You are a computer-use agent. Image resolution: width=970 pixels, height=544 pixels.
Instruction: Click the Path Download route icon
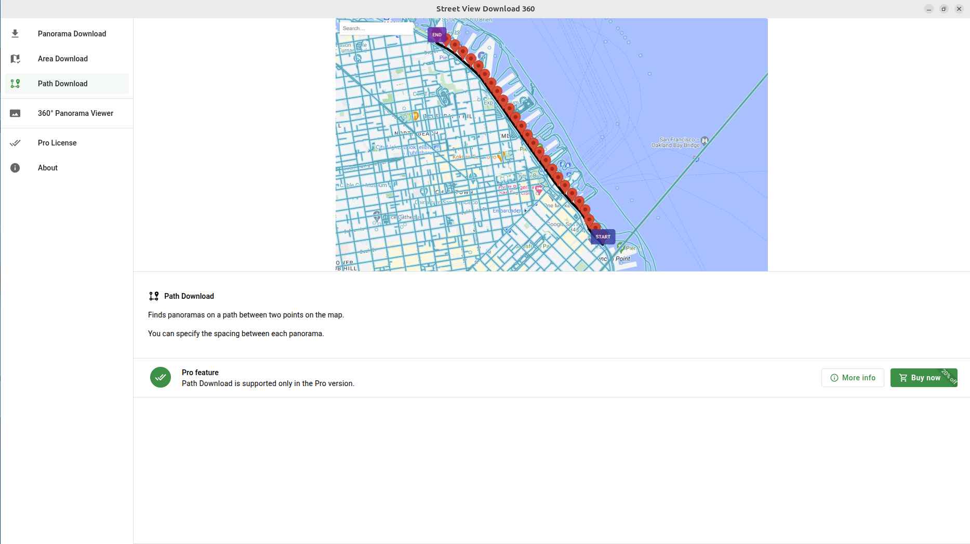tap(15, 84)
